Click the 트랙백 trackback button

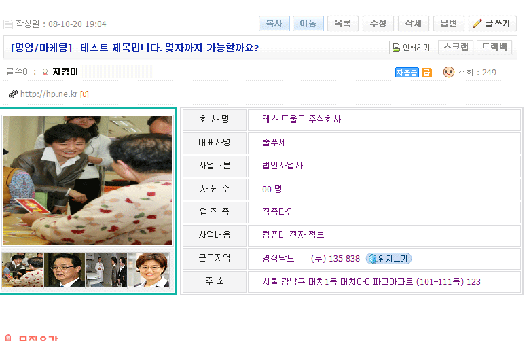pyautogui.click(x=494, y=47)
